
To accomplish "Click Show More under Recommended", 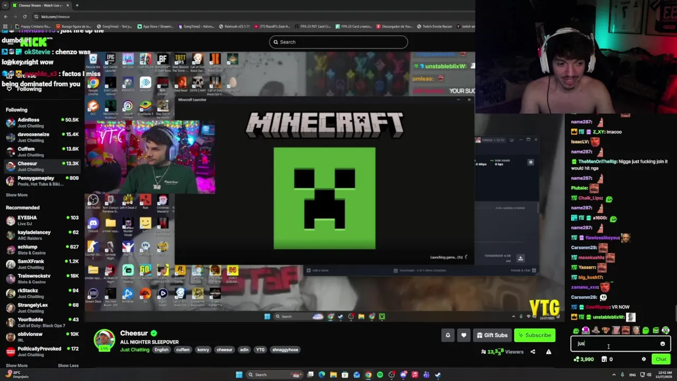I will [16, 366].
